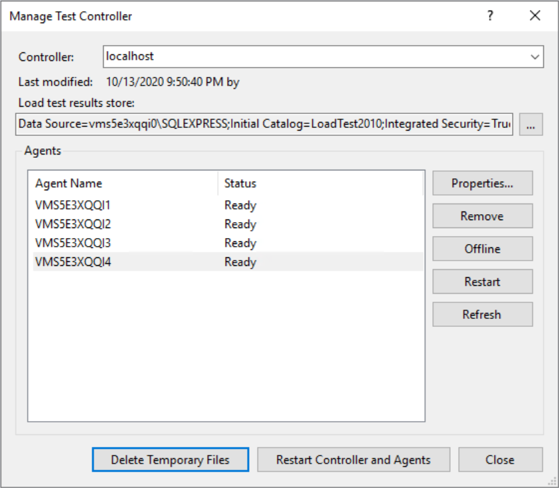Click the Agent Name column header
This screenshot has width=559, height=488.
point(123,183)
